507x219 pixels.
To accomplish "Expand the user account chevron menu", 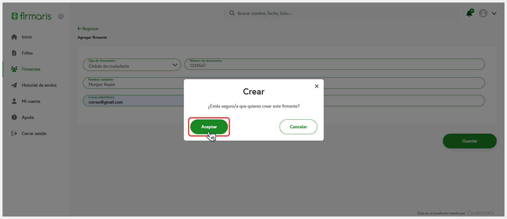I will 494,13.
